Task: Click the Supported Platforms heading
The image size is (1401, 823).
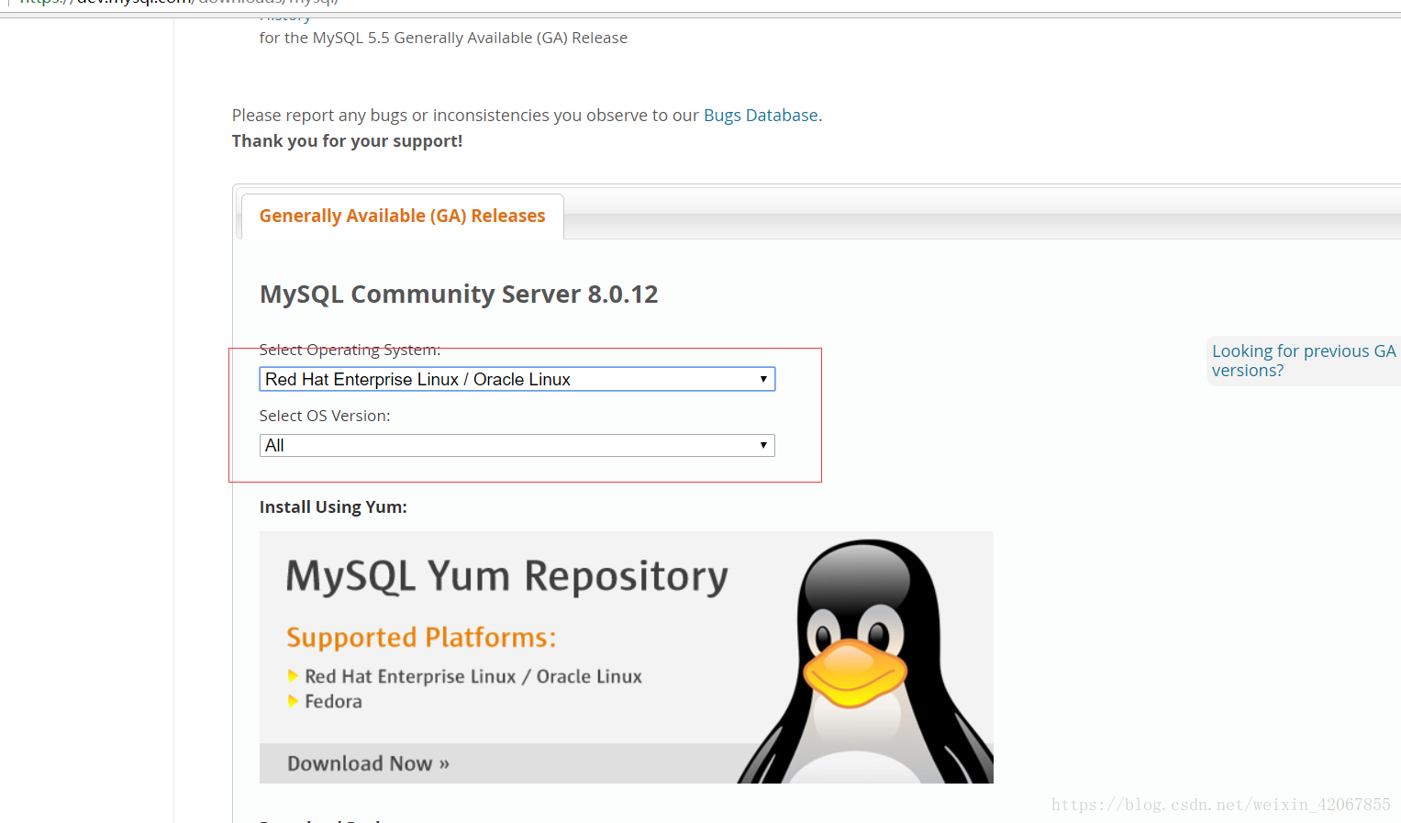Action: pyautogui.click(x=421, y=637)
